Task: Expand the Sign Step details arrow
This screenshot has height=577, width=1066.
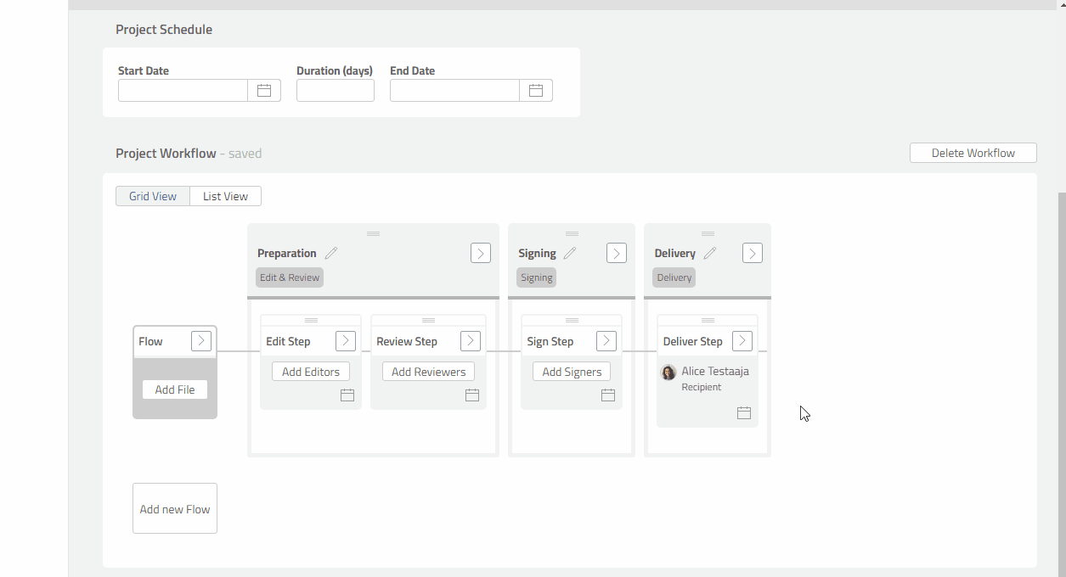Action: tap(606, 340)
